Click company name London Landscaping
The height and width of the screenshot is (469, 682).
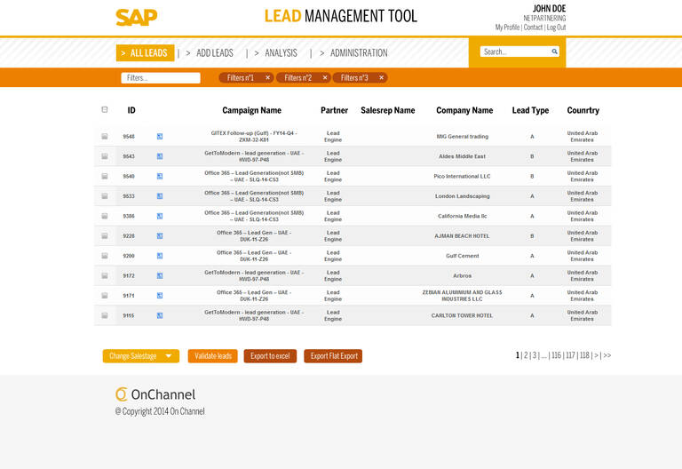pos(462,196)
